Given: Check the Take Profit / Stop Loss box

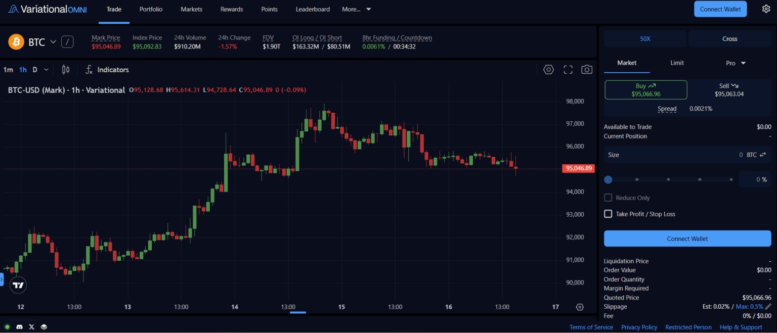Looking at the screenshot, I should click(608, 214).
